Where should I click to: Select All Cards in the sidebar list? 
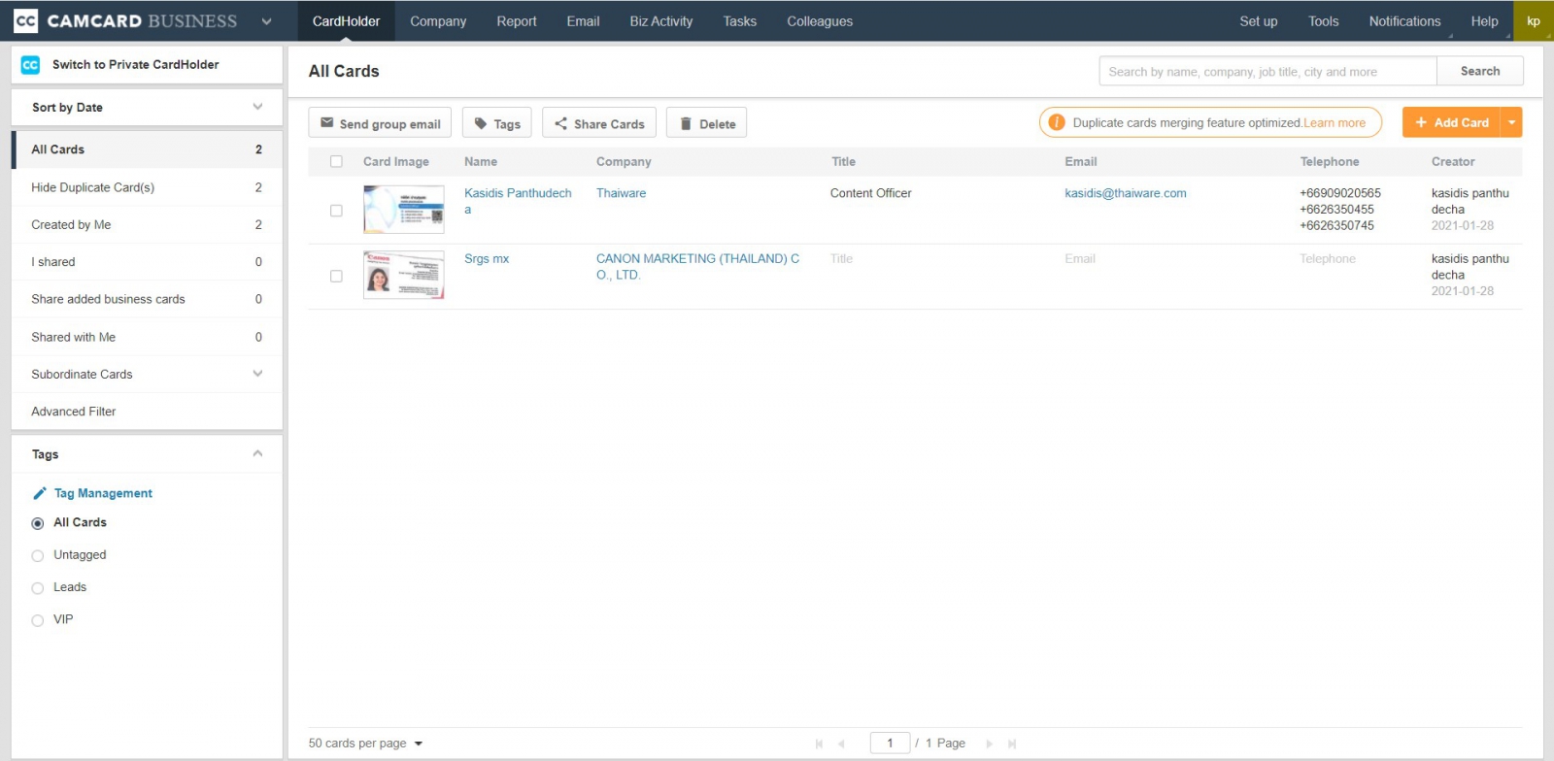point(147,149)
